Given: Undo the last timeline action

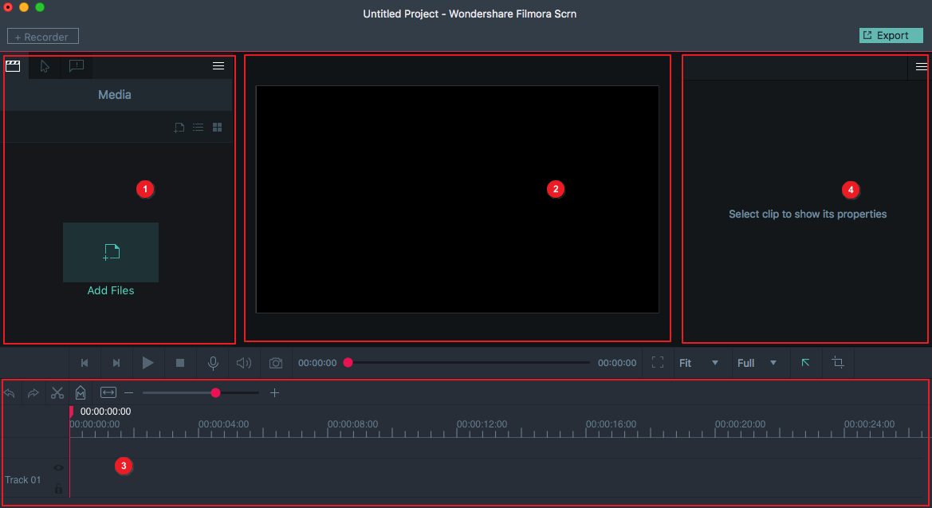Looking at the screenshot, I should (x=10, y=393).
